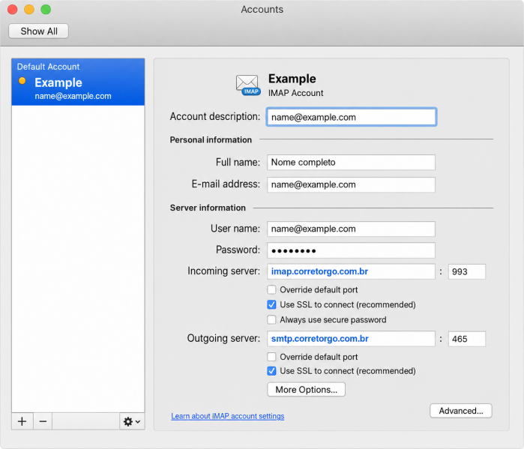Edit incoming server imap.corretorgo.com.br field
524x449 pixels.
351,271
